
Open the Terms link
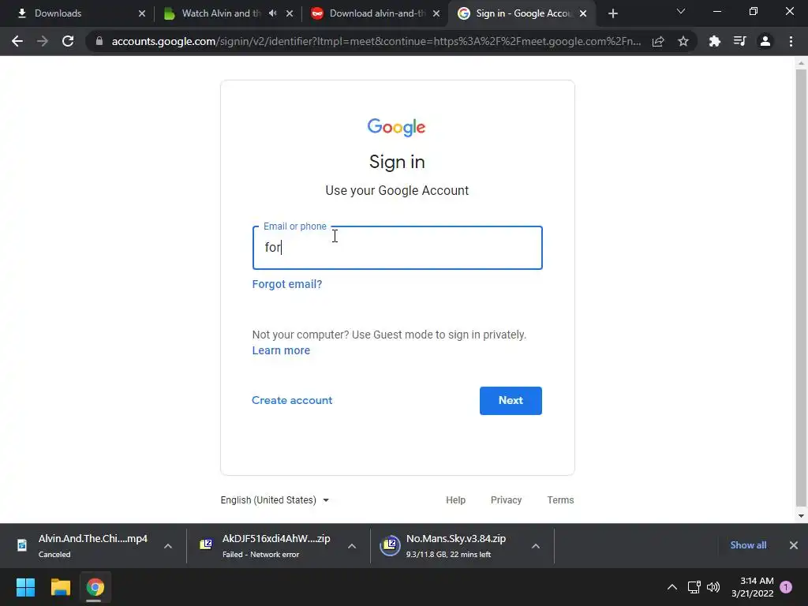(x=560, y=499)
